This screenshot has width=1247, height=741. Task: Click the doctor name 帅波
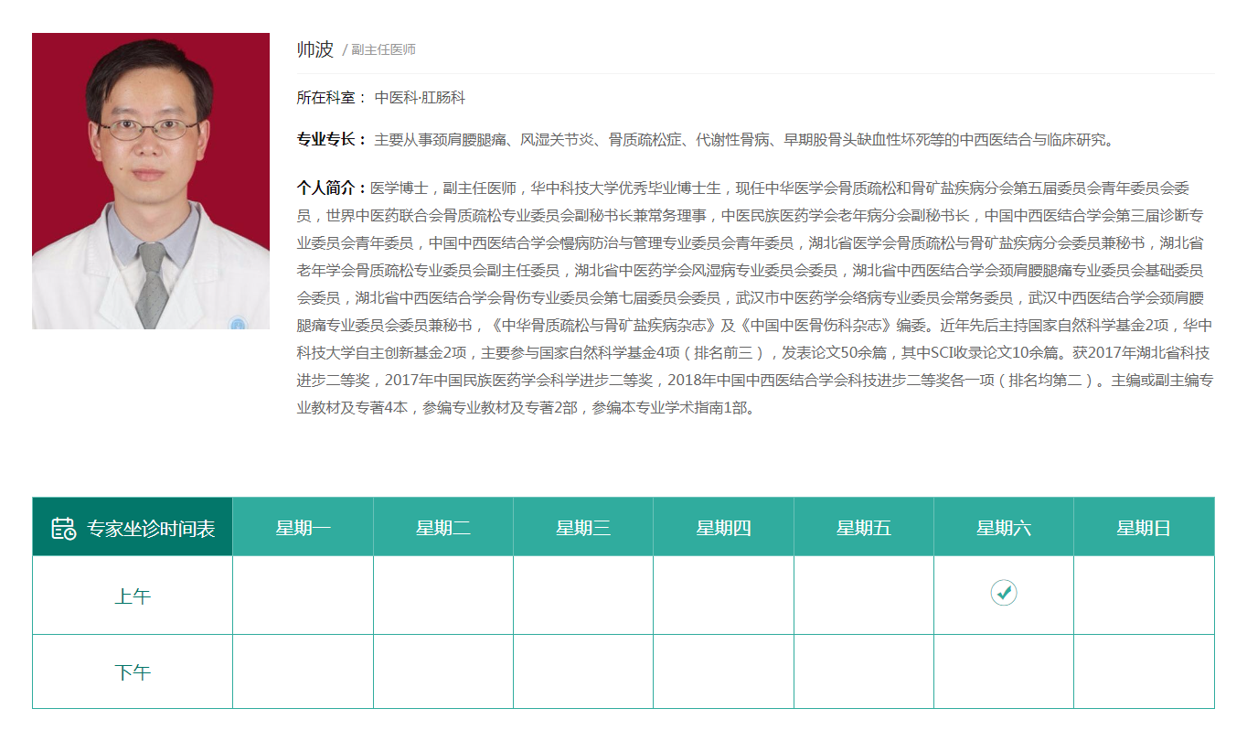[315, 49]
